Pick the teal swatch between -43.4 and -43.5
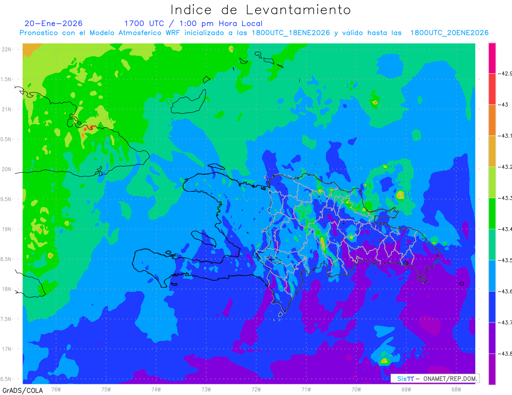Image resolution: width=512 pixels, height=395 pixels. click(x=492, y=245)
